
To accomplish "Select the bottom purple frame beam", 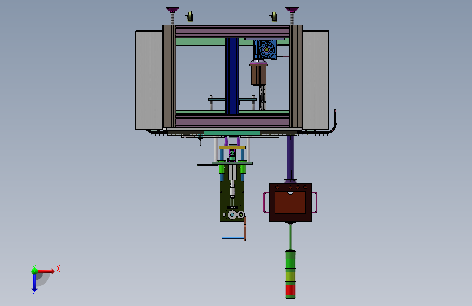I will (x=232, y=121).
